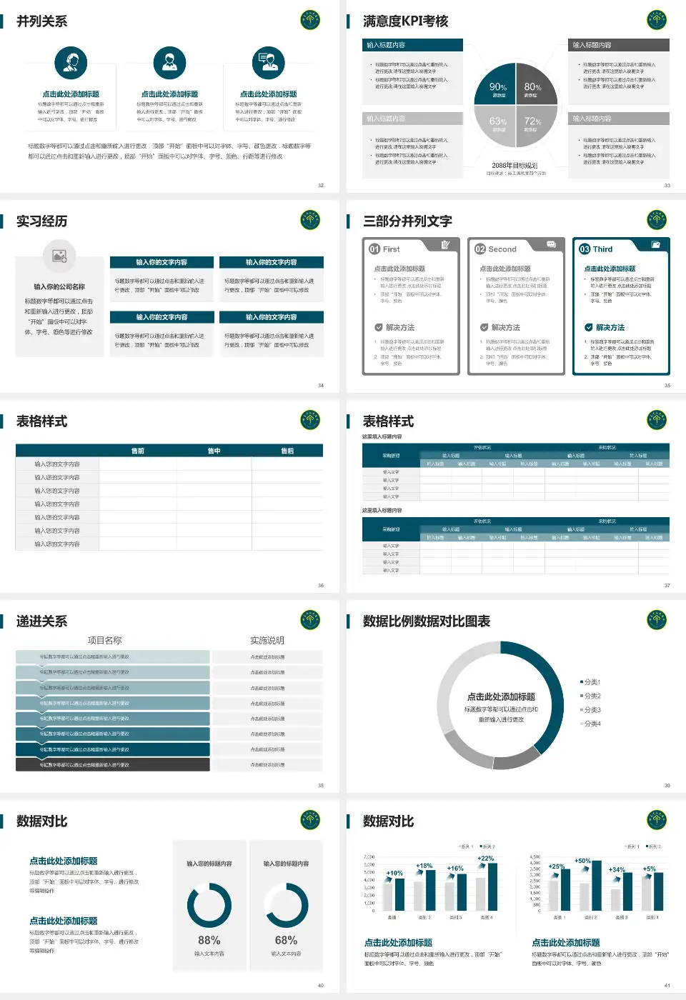Select the add-image placeholder icon
The width and height of the screenshot is (686, 1000).
(59, 255)
